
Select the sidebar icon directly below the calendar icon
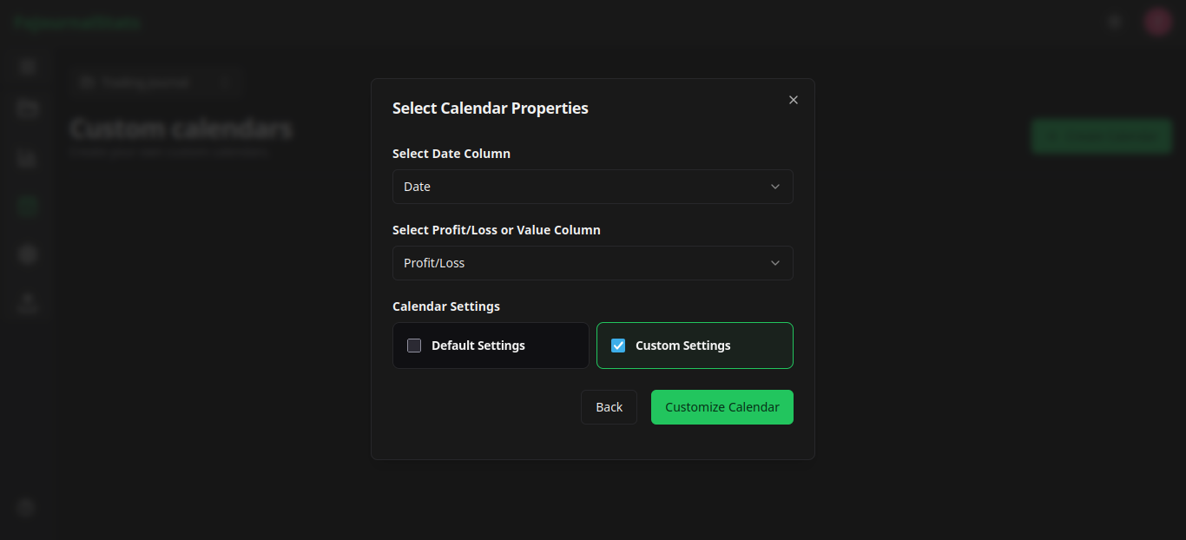26,254
